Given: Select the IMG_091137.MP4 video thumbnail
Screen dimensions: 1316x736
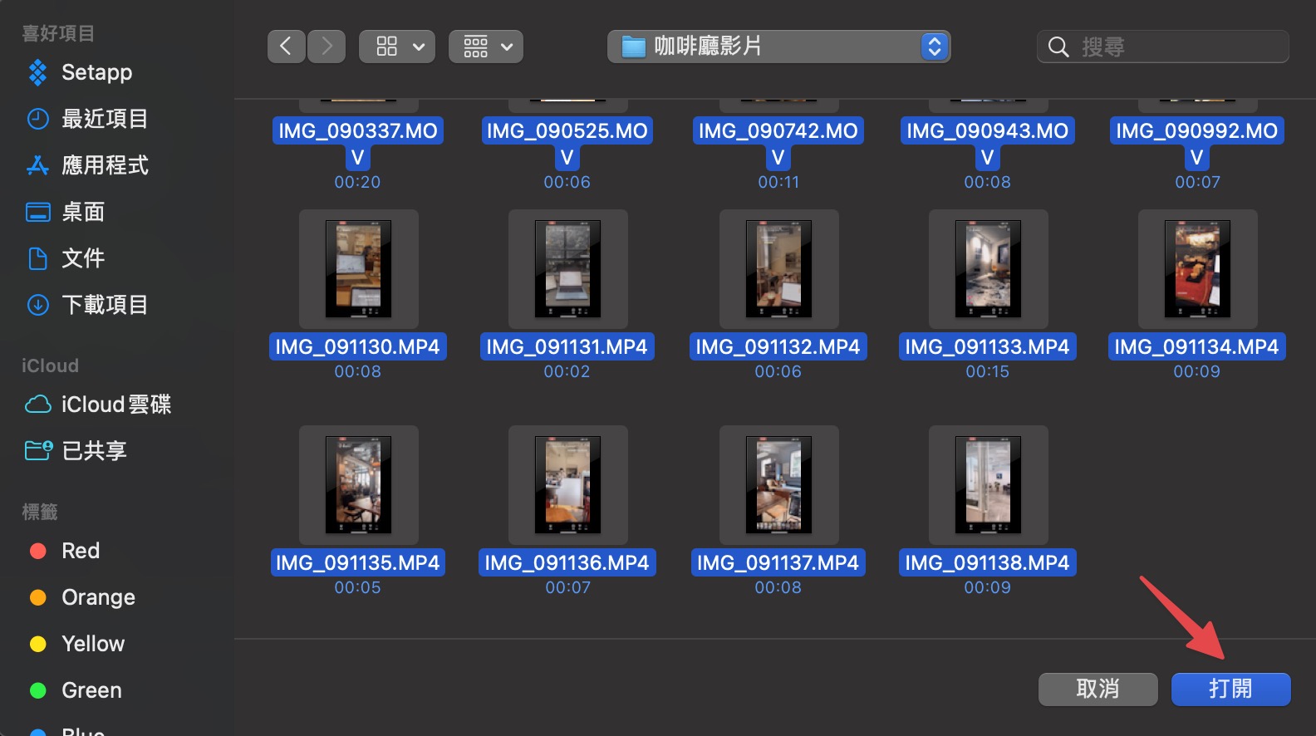Looking at the screenshot, I should point(778,485).
